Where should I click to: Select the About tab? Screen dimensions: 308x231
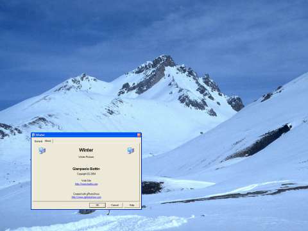(x=48, y=141)
